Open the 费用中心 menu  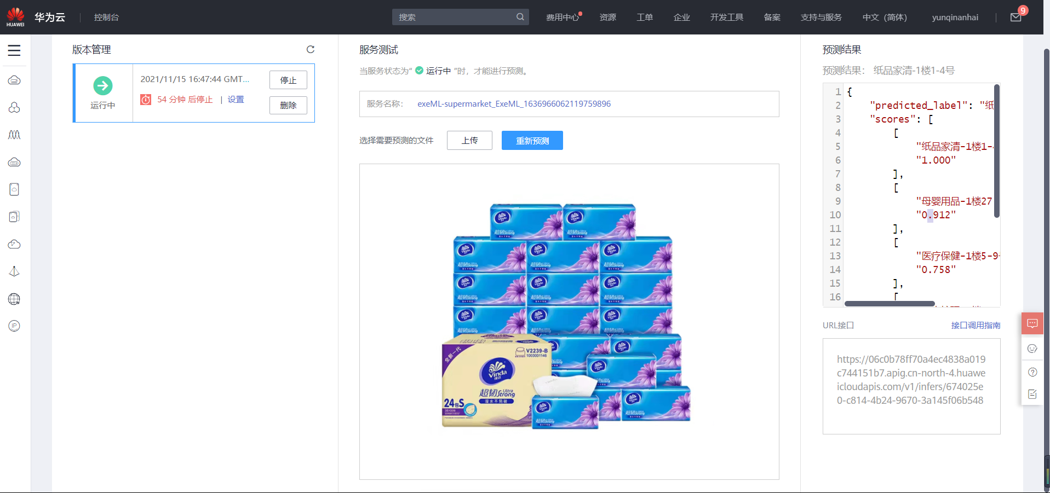563,18
